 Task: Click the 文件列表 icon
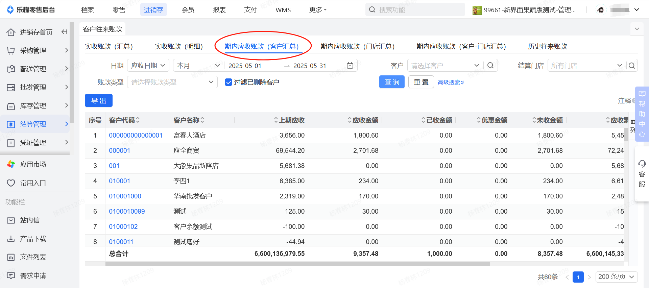tap(11, 257)
